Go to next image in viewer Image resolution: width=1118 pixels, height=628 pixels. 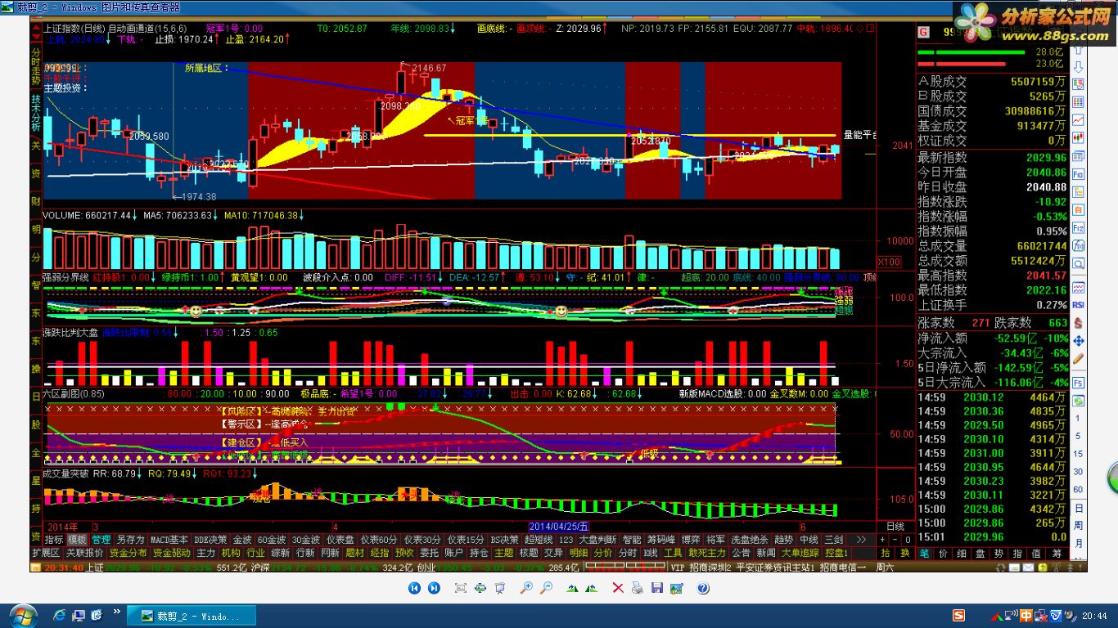tap(435, 587)
